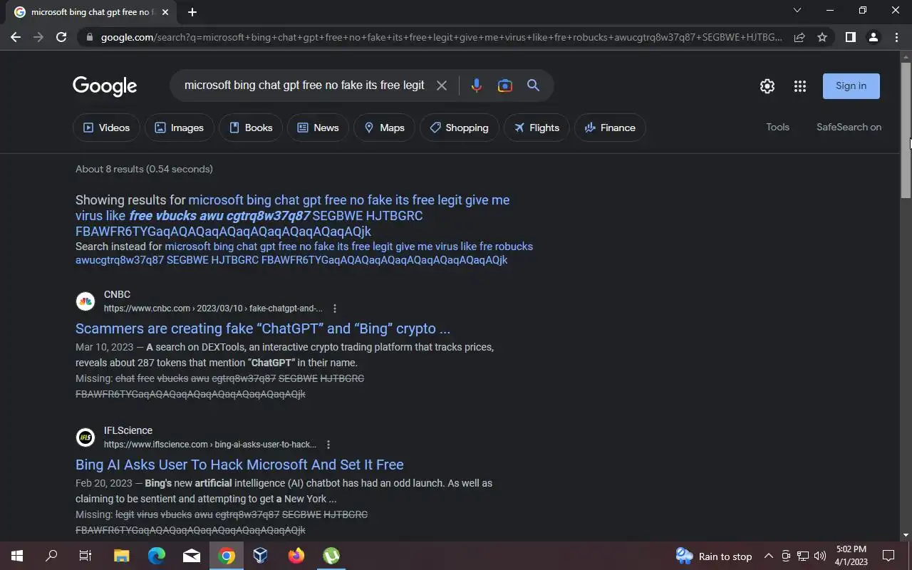The width and height of the screenshot is (912, 570).
Task: Open the tab search dropdown
Action: [797, 11]
